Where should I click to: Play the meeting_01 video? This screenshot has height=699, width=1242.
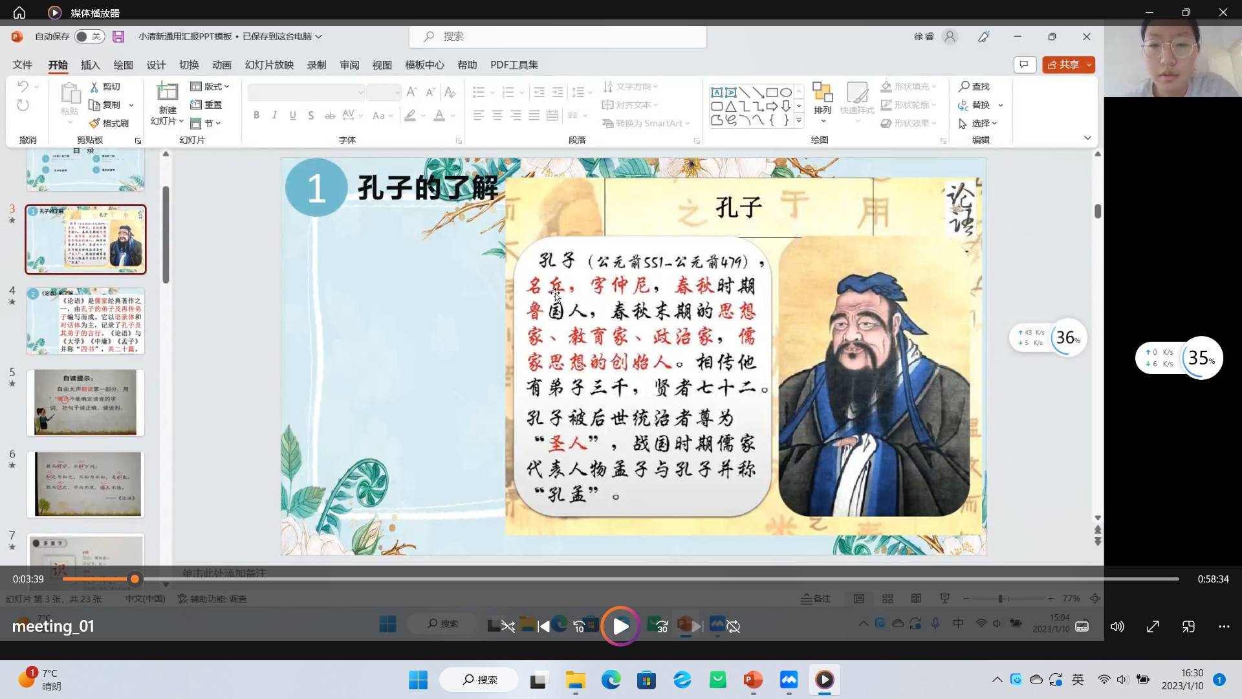point(620,626)
